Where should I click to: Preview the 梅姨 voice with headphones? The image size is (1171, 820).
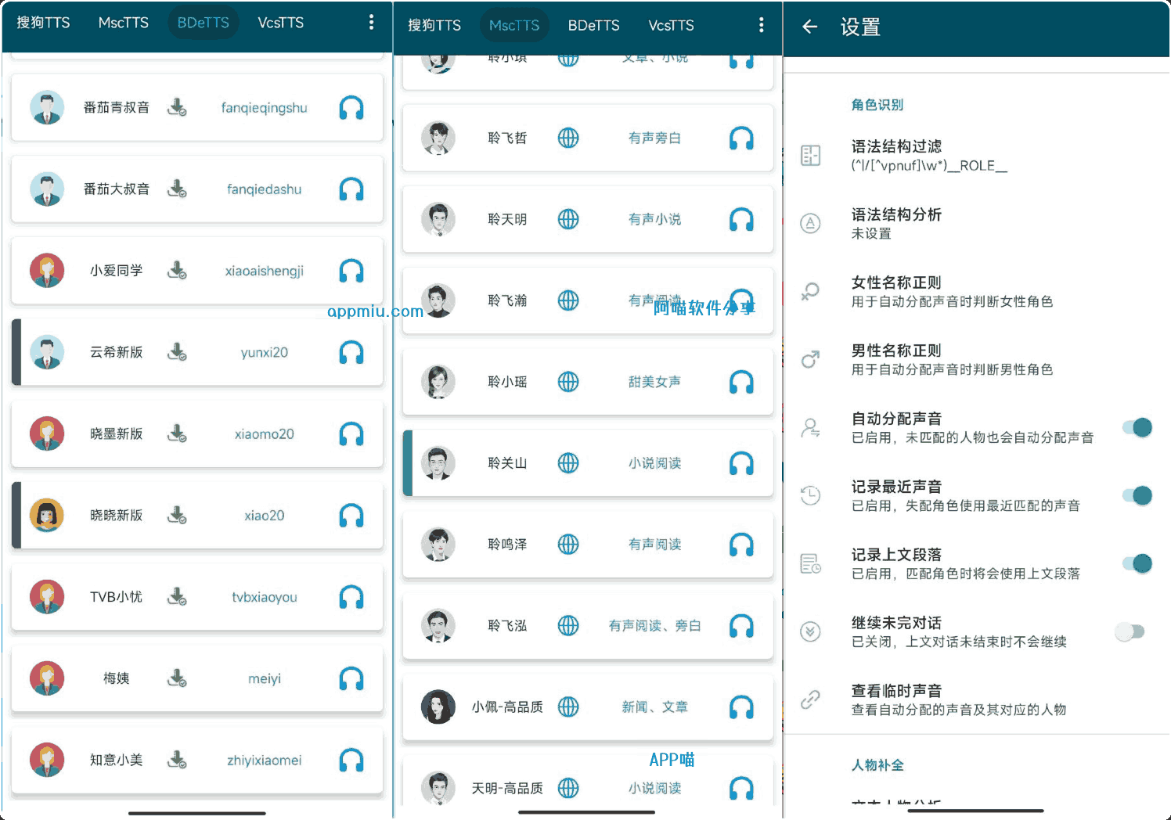(x=351, y=678)
